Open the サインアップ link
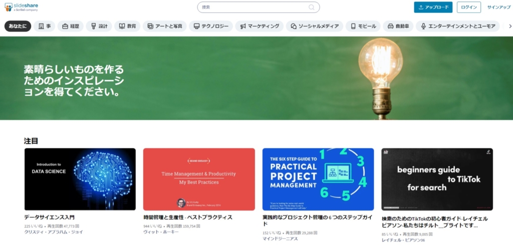This screenshot has width=513, height=250. point(499,7)
